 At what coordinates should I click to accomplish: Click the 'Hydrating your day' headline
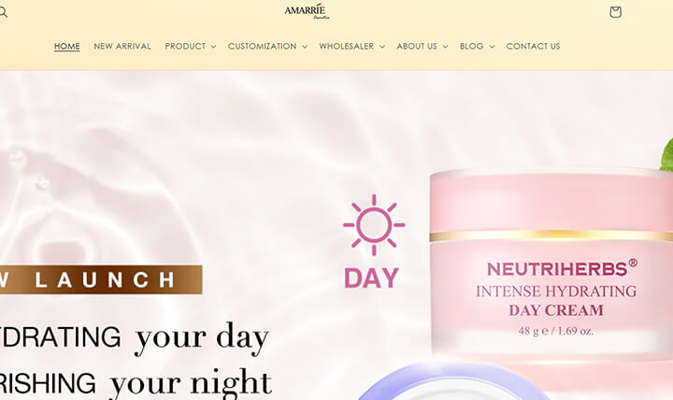pos(135,337)
